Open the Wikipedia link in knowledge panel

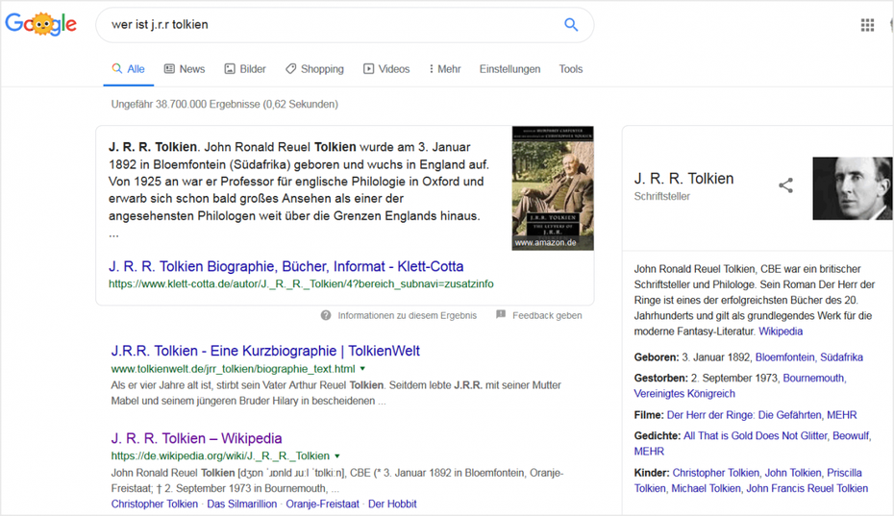tap(781, 332)
